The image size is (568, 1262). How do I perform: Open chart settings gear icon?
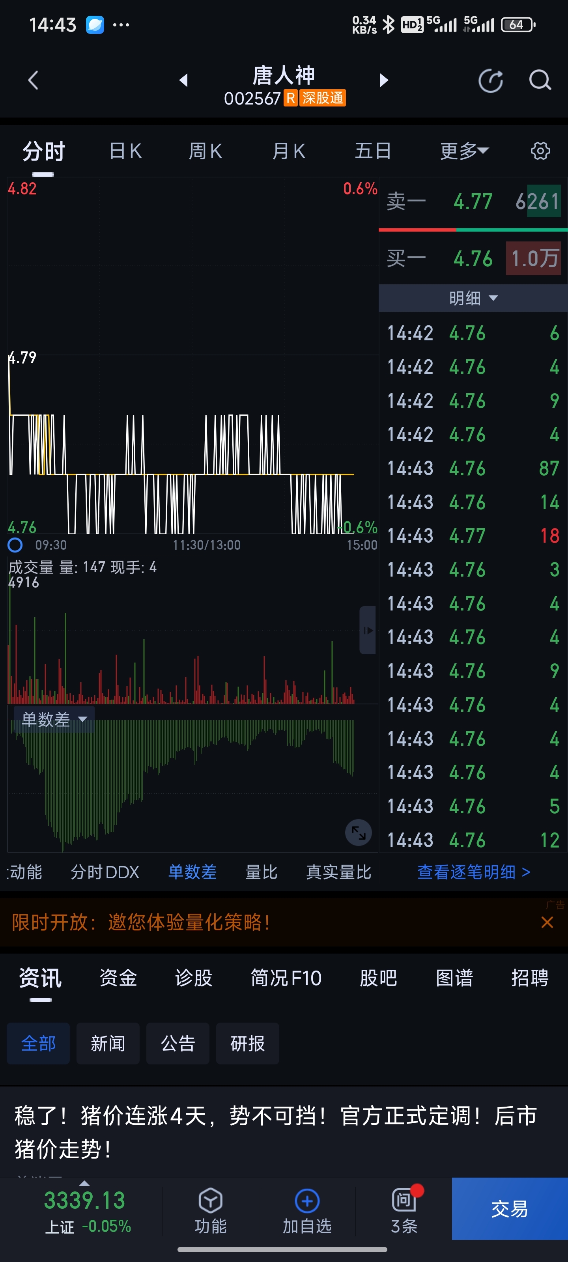click(540, 151)
